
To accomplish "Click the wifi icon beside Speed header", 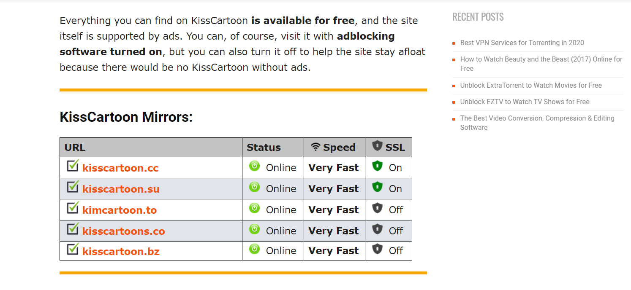I will [x=315, y=147].
